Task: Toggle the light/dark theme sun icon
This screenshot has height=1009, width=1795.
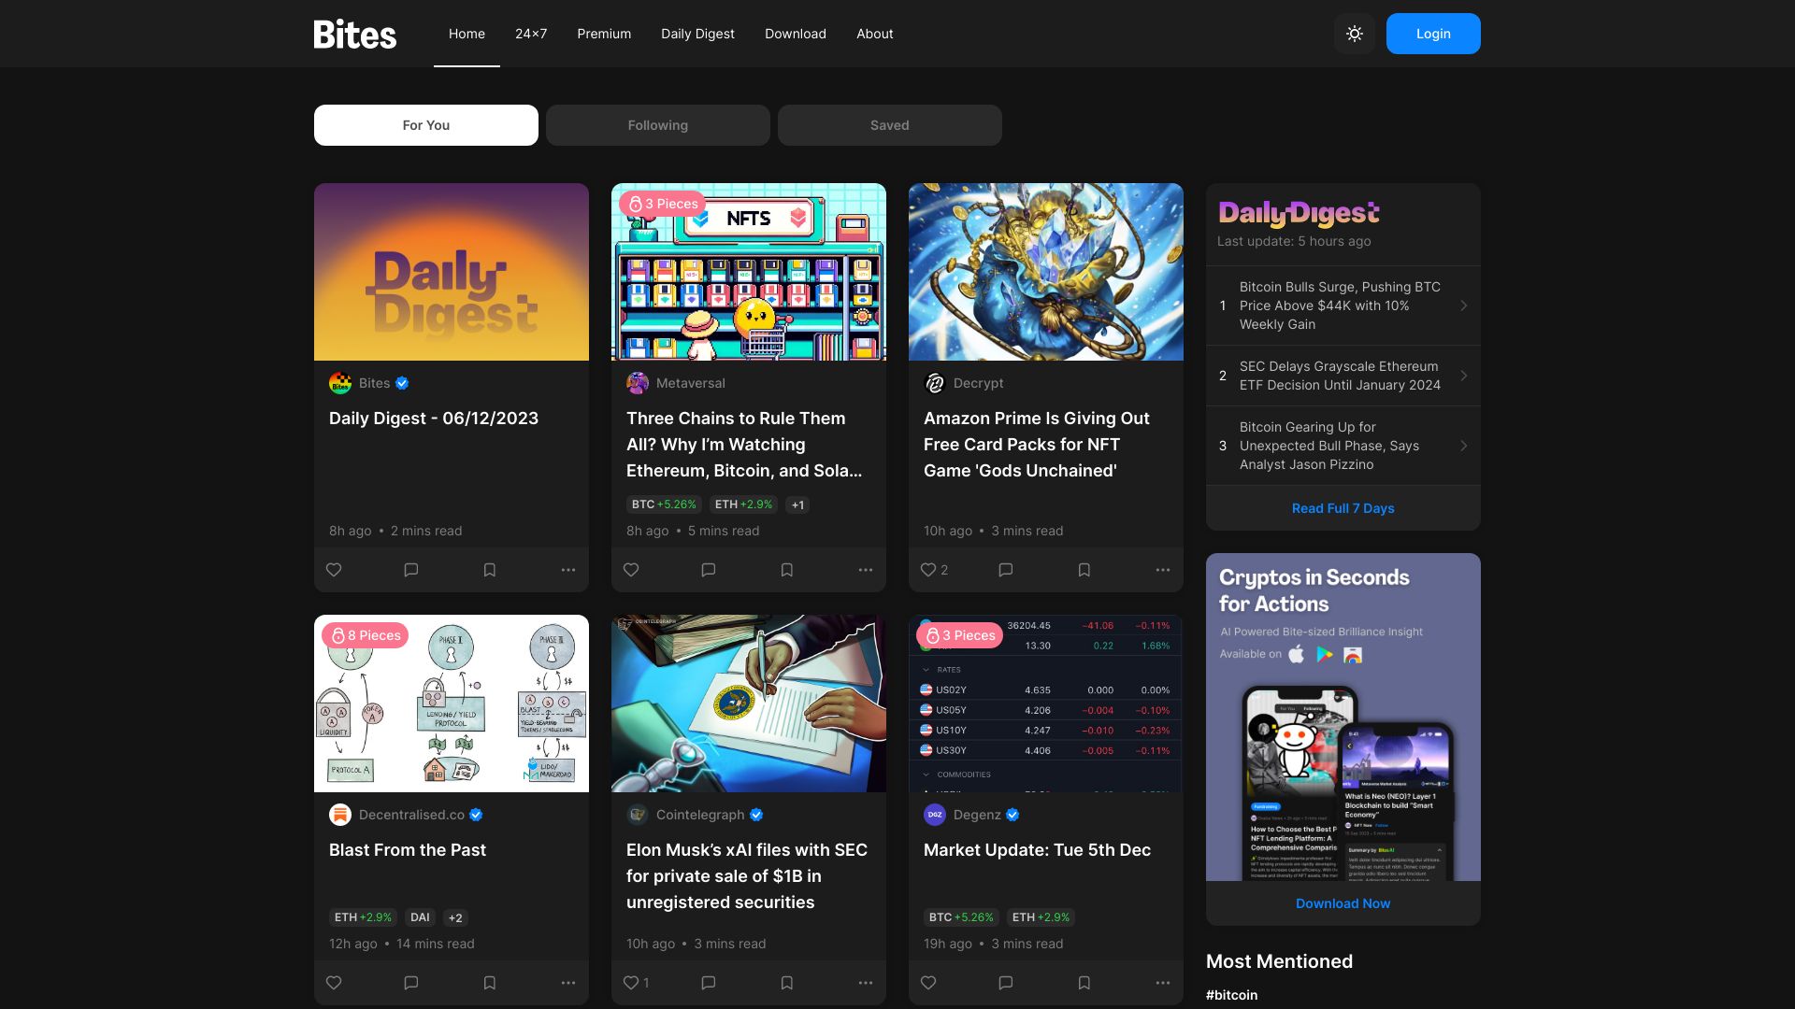Action: click(1354, 34)
